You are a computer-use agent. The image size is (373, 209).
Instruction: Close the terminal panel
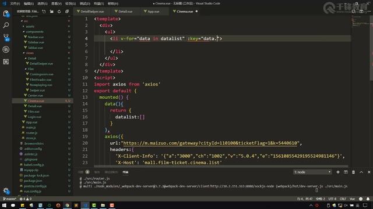coord(369,172)
